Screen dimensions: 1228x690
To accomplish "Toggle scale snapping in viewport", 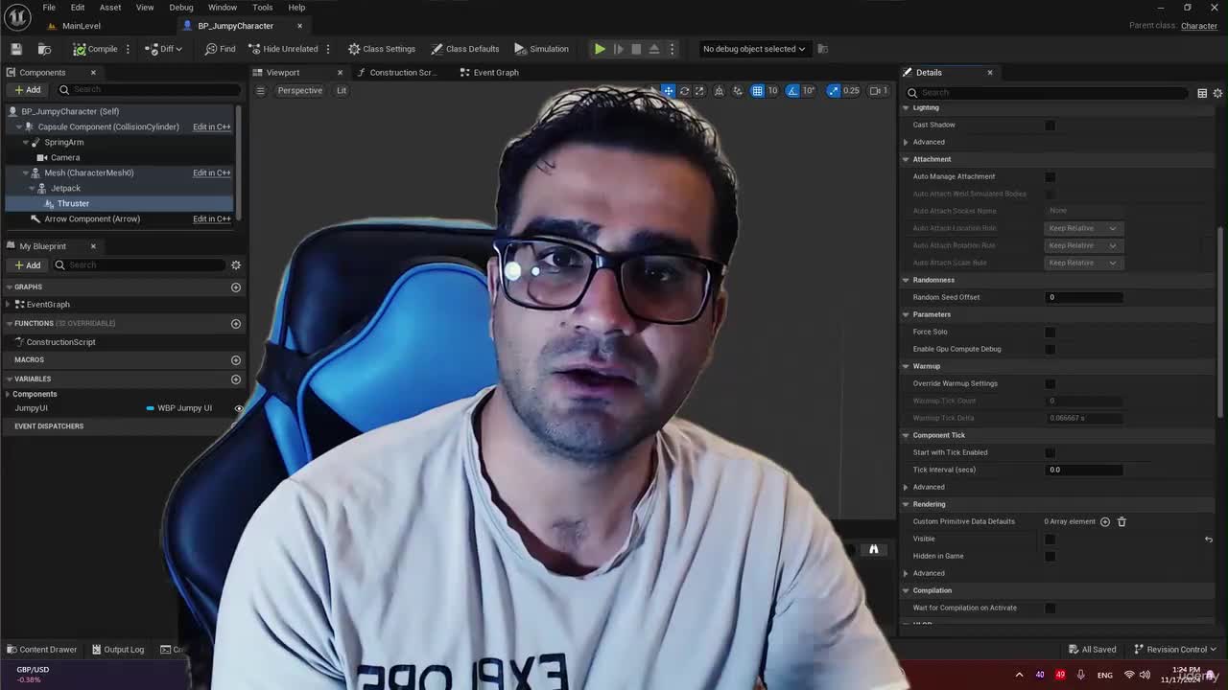I will coord(833,91).
